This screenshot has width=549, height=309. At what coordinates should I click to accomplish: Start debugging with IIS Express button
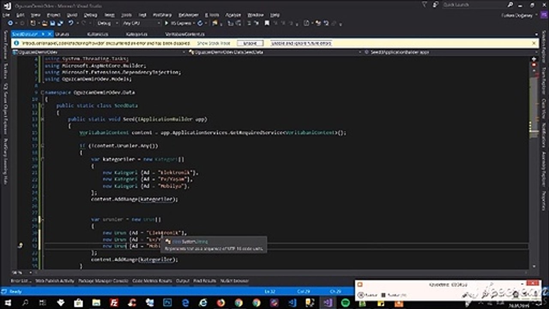pos(179,23)
